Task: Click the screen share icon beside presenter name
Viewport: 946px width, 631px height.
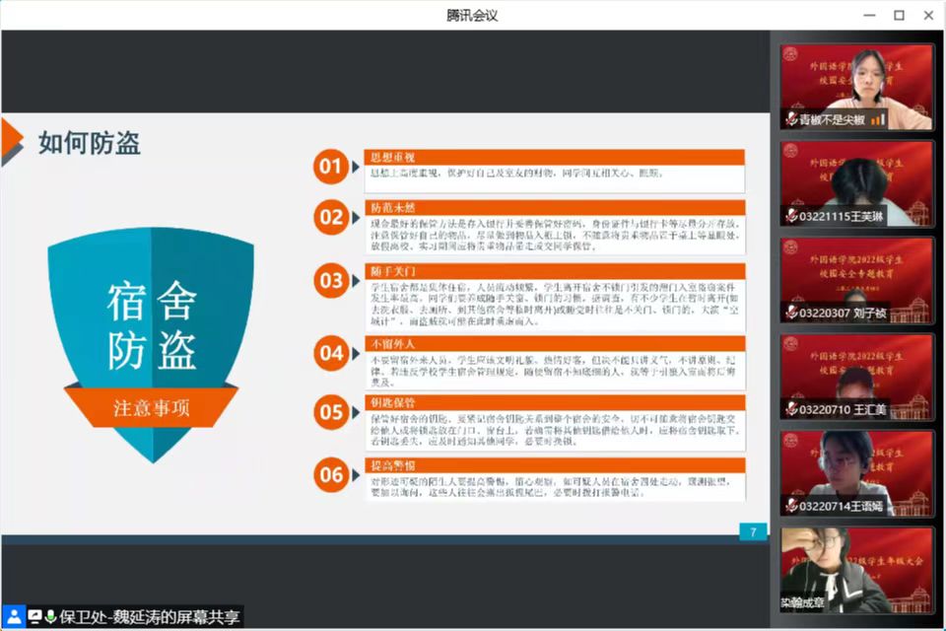Action: click(34, 617)
